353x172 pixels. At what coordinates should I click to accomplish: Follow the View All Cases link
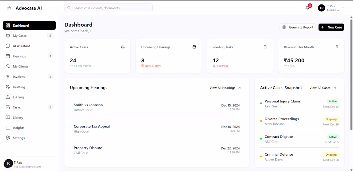323,88
